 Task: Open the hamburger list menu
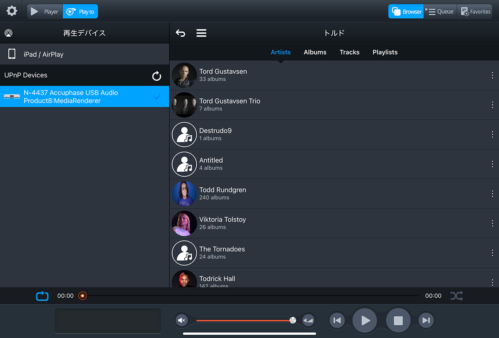201,33
